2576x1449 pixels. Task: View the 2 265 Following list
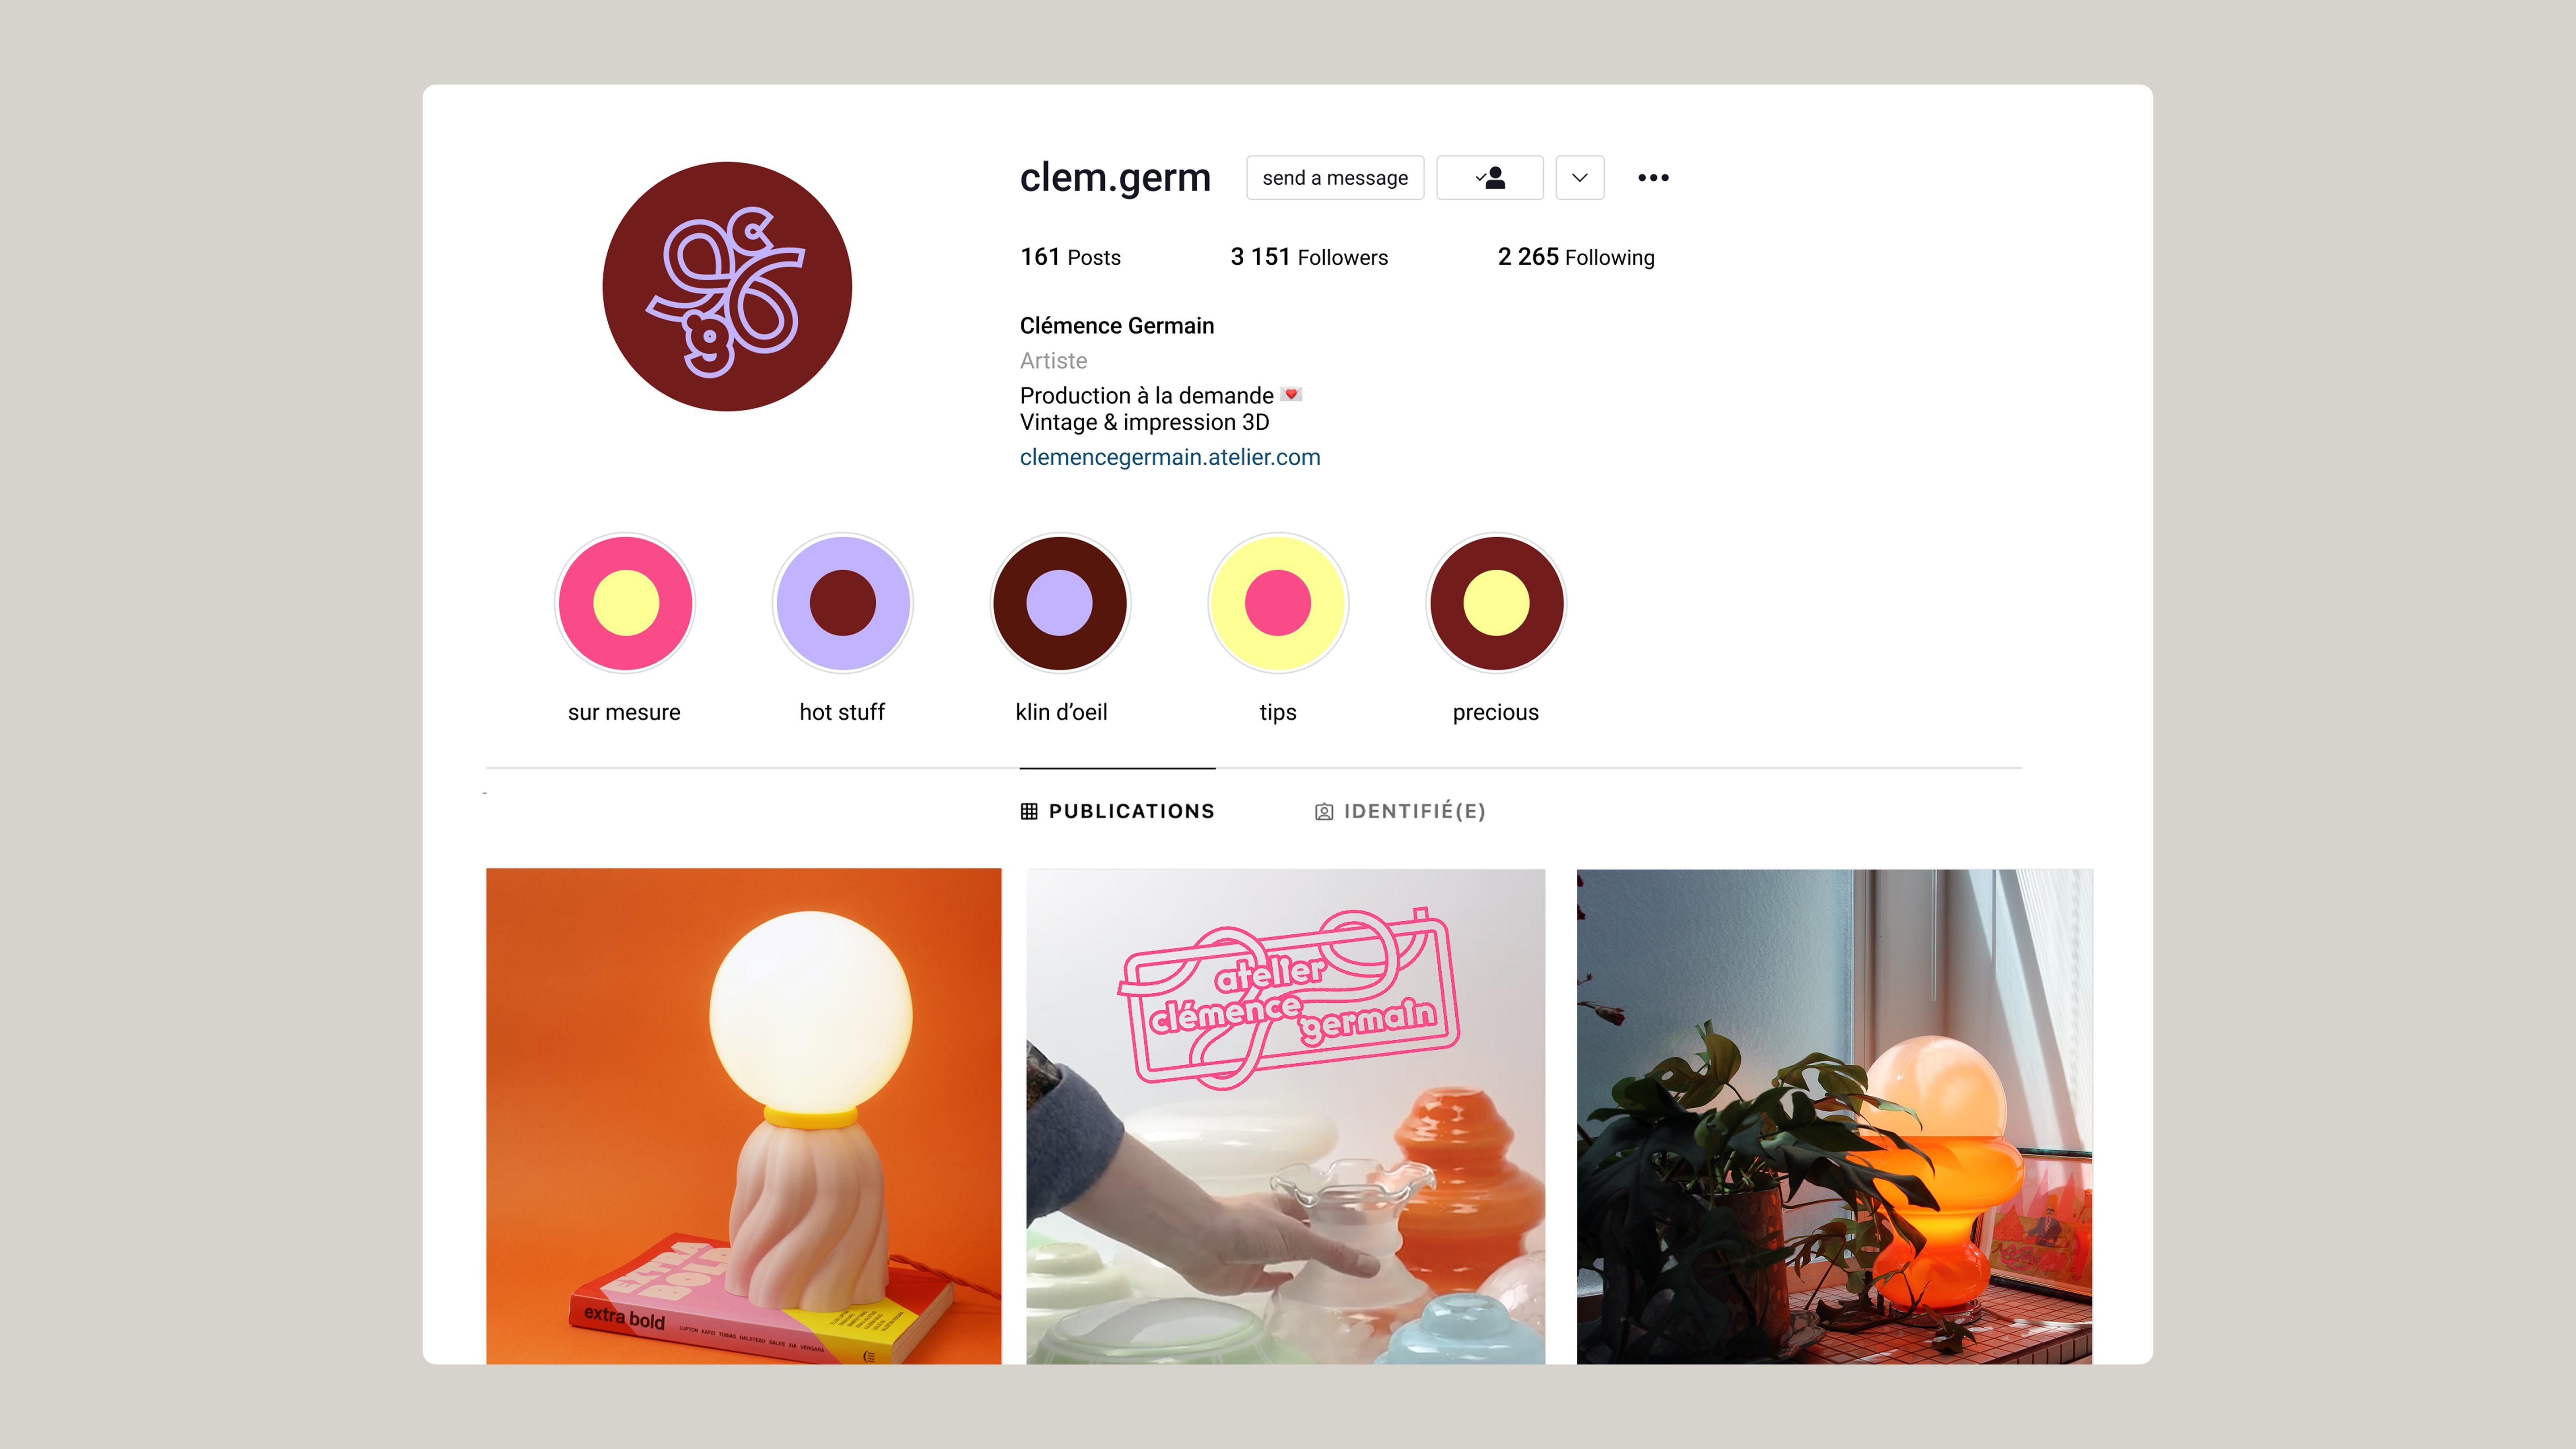(1576, 257)
